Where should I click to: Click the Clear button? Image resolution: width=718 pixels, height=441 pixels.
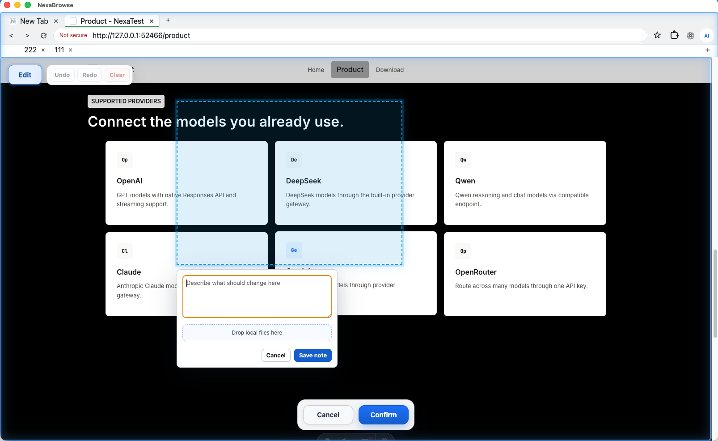pos(117,75)
